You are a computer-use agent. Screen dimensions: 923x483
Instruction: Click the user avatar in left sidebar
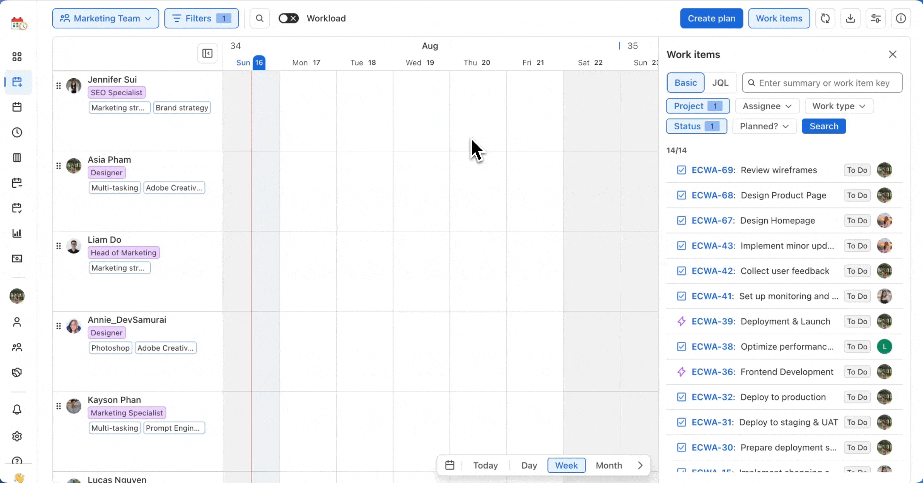17,296
